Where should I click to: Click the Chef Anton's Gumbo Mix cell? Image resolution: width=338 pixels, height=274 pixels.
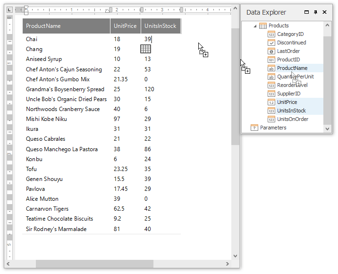click(x=58, y=79)
